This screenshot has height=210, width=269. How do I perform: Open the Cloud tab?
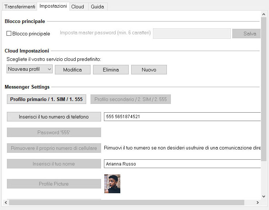click(x=77, y=7)
